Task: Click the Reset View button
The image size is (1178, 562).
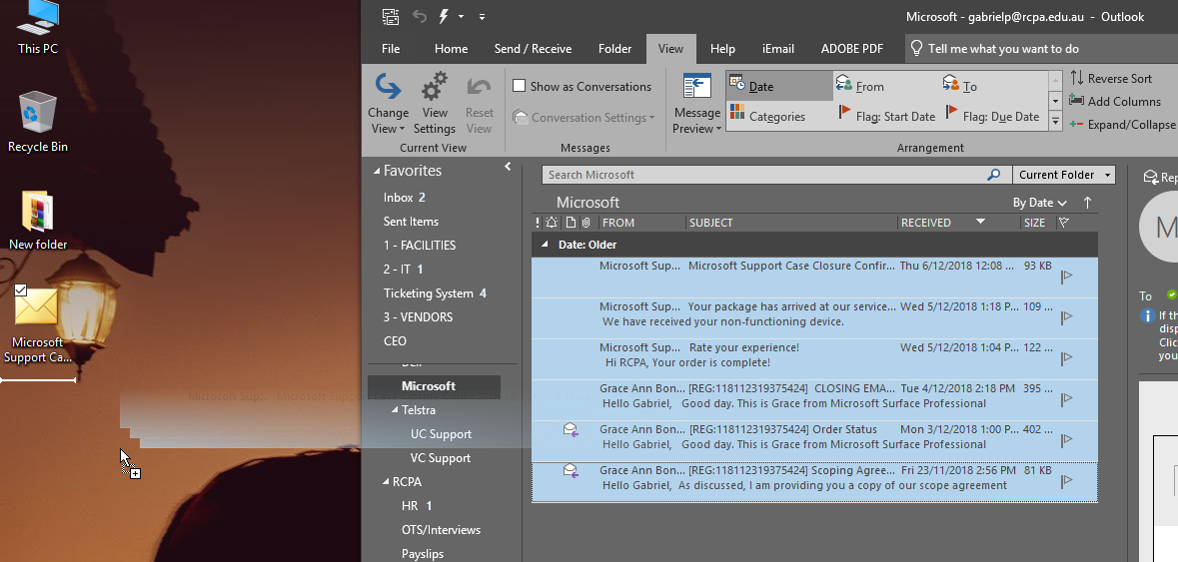Action: coord(480,104)
